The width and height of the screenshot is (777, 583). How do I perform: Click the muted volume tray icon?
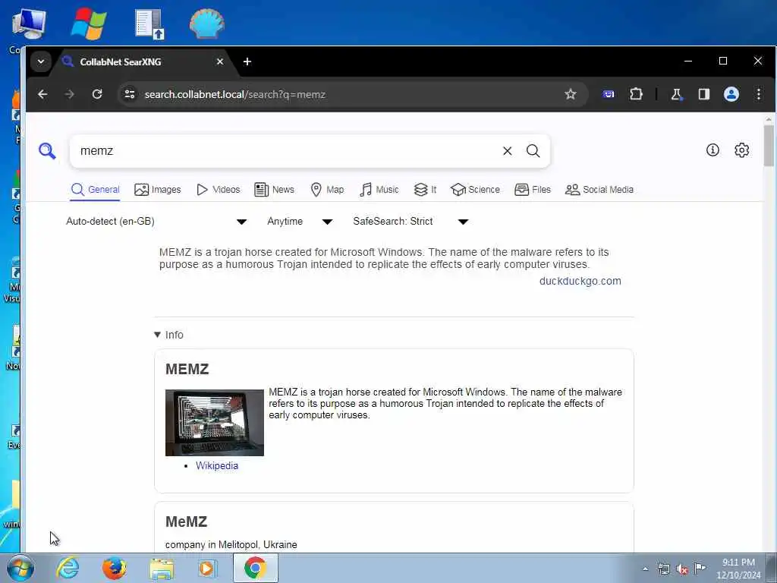click(x=682, y=569)
